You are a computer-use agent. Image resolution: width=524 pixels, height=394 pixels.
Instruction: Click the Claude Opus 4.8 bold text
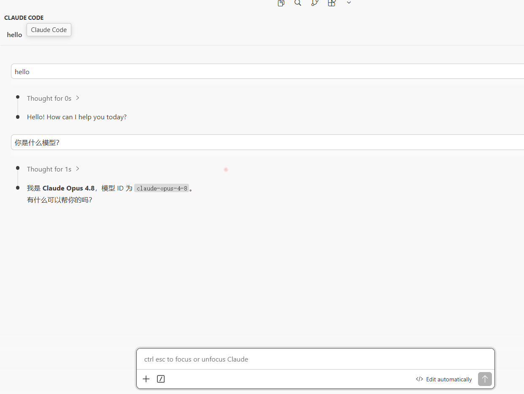pyautogui.click(x=68, y=188)
